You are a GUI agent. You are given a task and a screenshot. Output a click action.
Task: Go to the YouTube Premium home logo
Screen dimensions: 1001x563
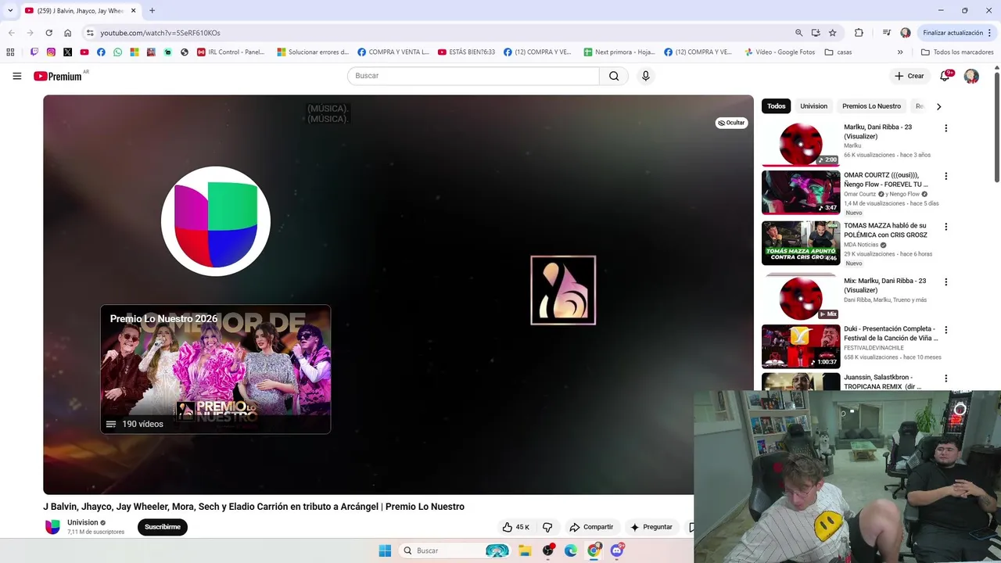(57, 76)
